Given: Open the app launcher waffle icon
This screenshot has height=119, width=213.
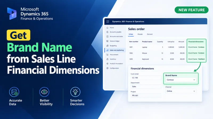Looking at the screenshot, I should [x=108, y=21].
